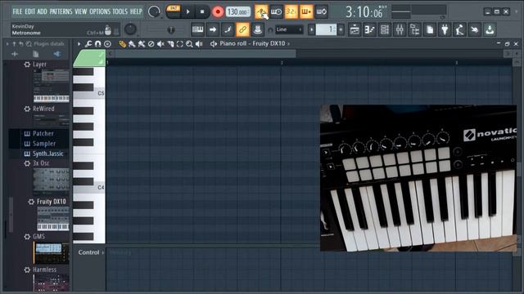
Task: Open the OPTIONS menu
Action: (100, 11)
